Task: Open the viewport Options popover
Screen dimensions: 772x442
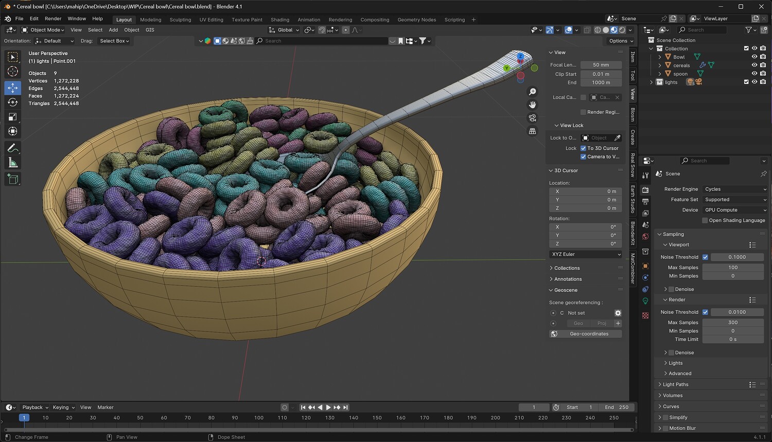Action: [x=621, y=41]
